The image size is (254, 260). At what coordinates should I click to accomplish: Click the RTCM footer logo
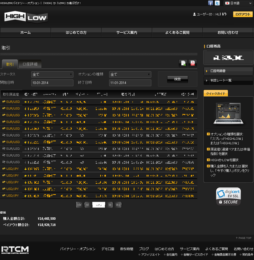15,250
